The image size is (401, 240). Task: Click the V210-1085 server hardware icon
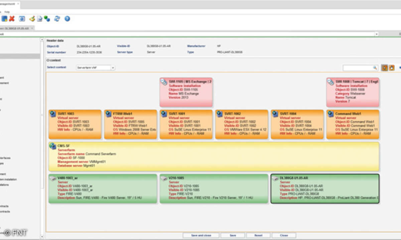(x=164, y=178)
